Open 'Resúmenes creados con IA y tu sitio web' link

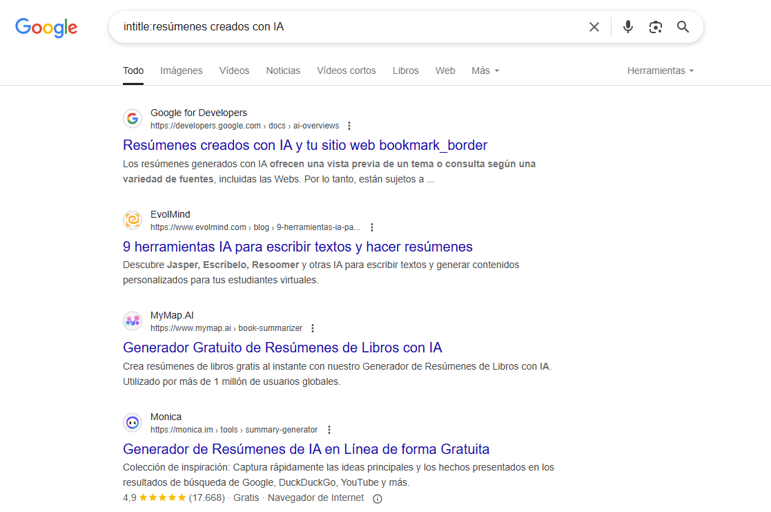pos(305,145)
